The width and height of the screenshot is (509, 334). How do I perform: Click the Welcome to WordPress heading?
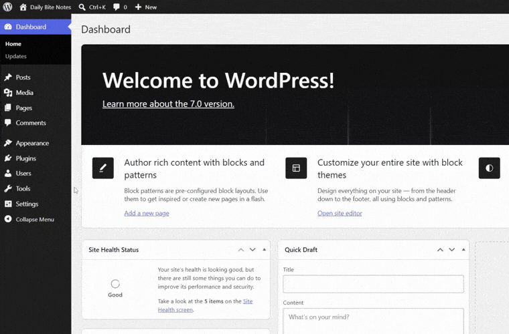[x=218, y=80]
